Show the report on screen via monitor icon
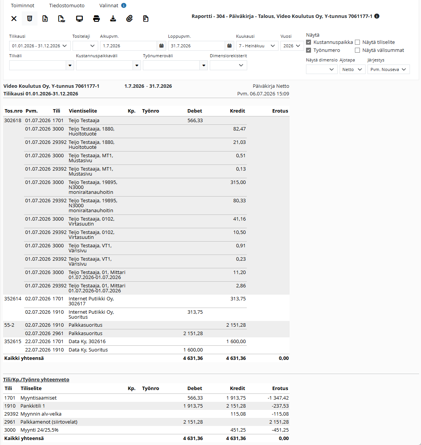 pos(79,19)
